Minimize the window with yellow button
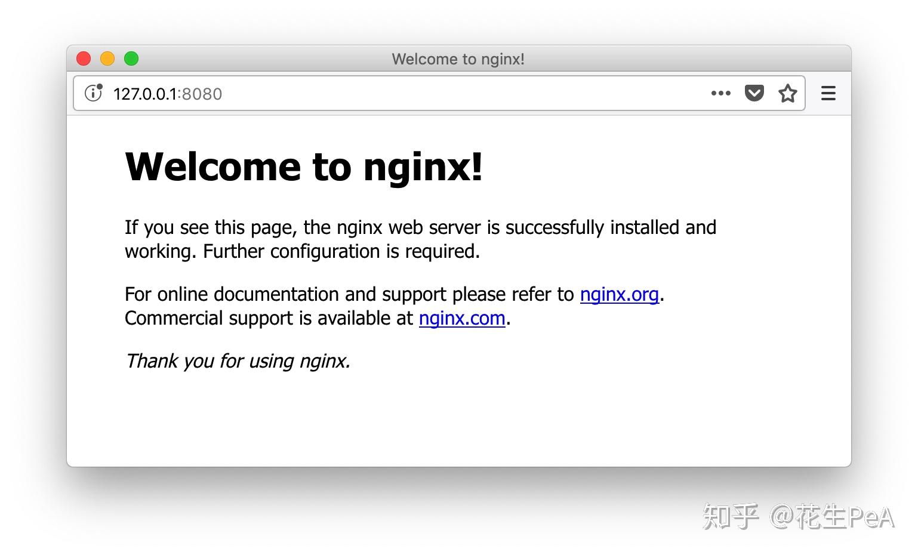This screenshot has height=555, width=918. click(x=107, y=58)
